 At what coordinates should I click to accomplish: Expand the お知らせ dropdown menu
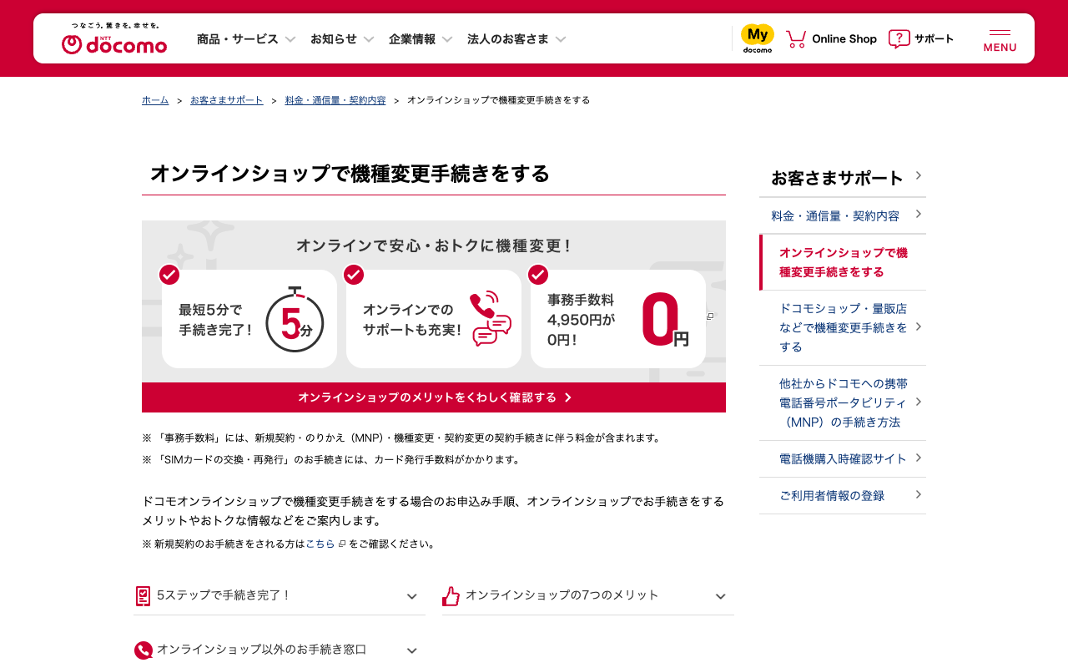pos(342,39)
